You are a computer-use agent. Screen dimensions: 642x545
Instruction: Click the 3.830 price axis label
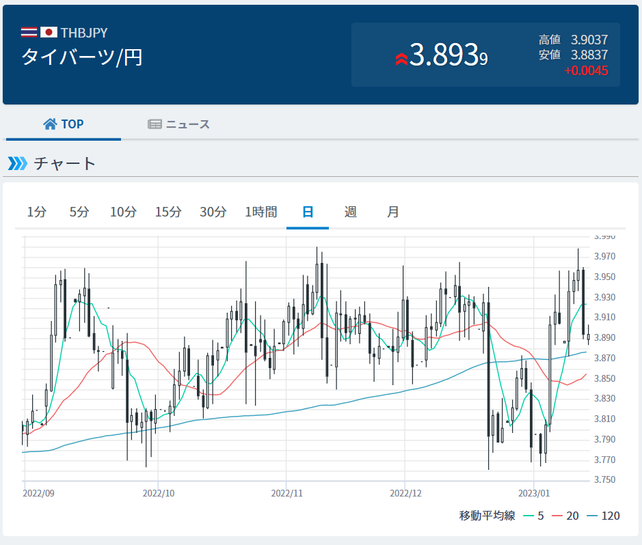point(605,399)
